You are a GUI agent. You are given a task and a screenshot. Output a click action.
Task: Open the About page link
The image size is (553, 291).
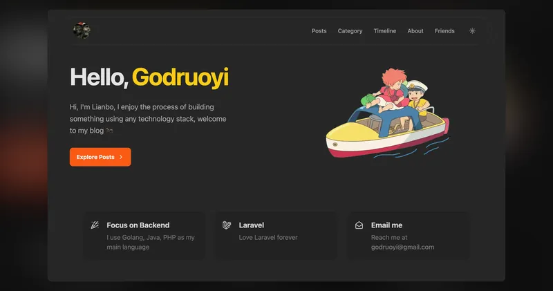tap(415, 31)
